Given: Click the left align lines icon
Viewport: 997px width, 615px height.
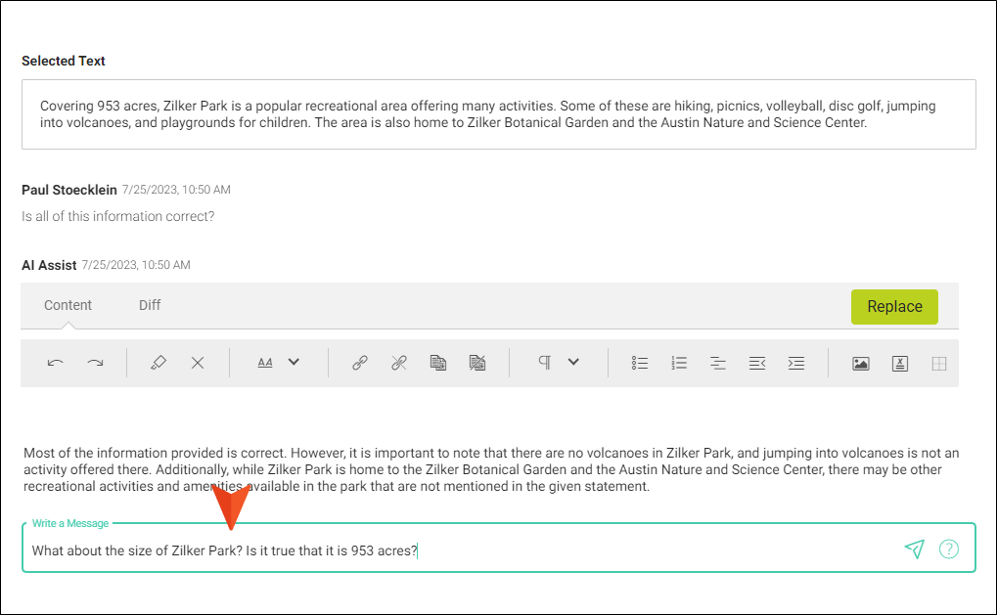Looking at the screenshot, I should [x=718, y=363].
